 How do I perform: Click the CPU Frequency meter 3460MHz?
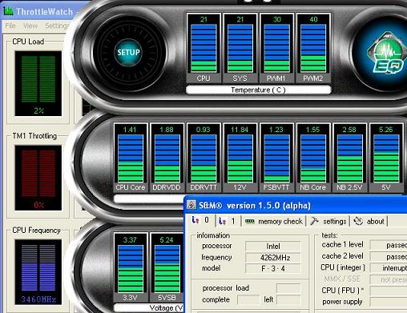38,272
